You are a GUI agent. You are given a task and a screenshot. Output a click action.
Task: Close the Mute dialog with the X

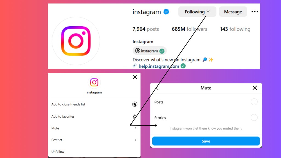[255, 88]
